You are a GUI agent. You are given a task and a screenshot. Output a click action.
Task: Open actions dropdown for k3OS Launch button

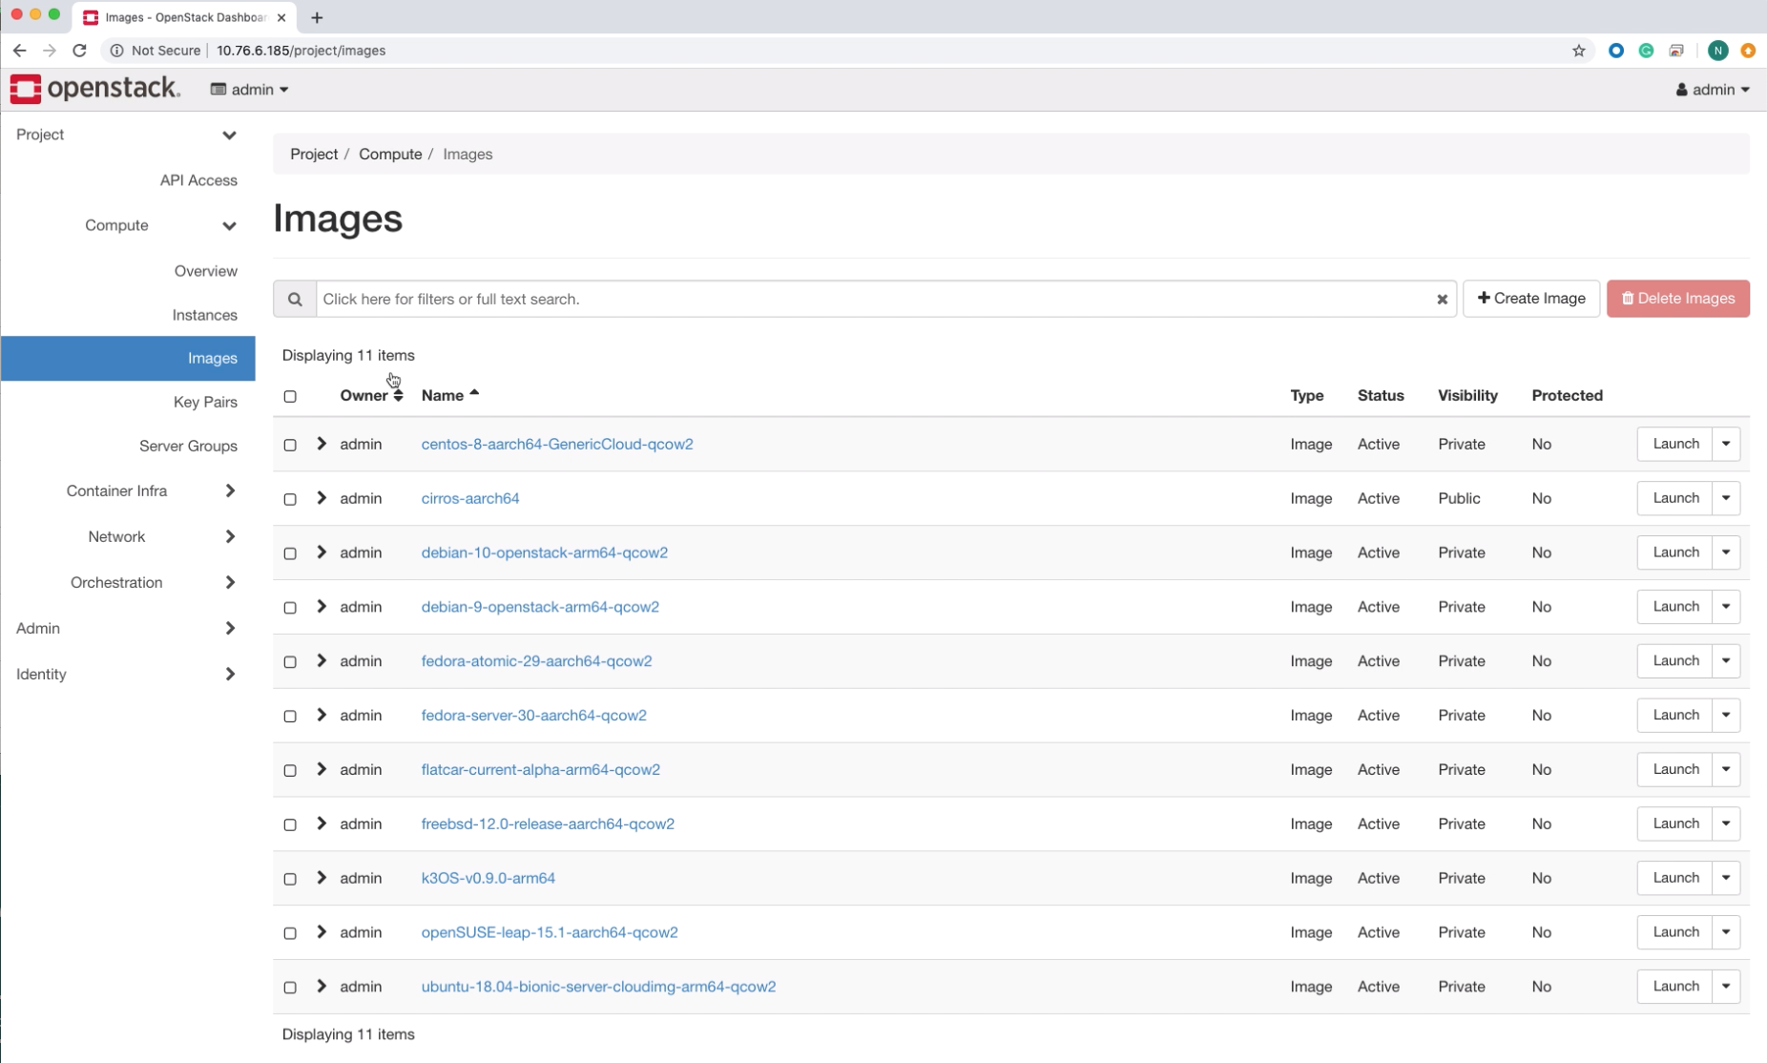click(x=1726, y=878)
